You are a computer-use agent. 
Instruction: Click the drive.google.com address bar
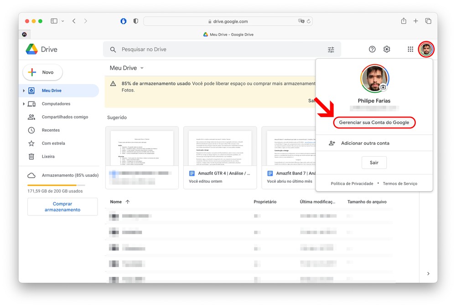(x=228, y=21)
